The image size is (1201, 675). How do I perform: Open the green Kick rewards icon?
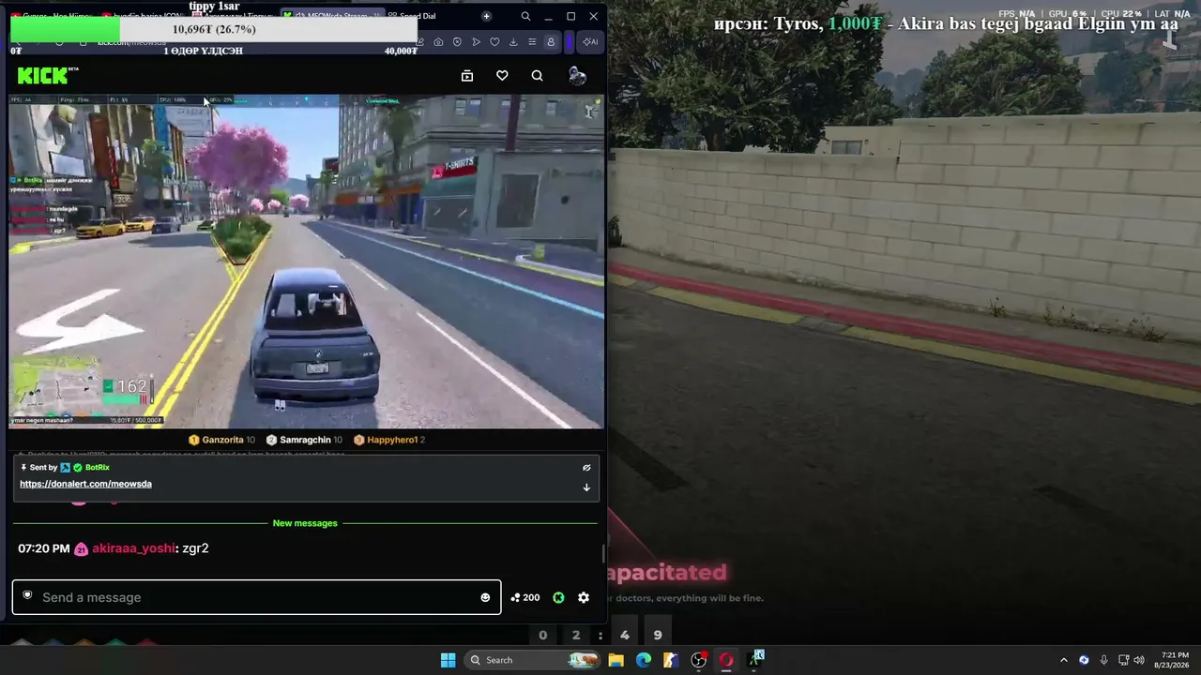pyautogui.click(x=558, y=597)
